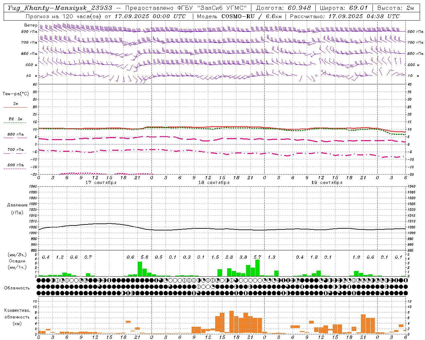Click the Ветер panel label

31,25
